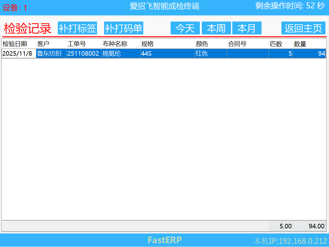Select work order cell 251108002
This screenshot has width=329, height=247.
[84, 54]
